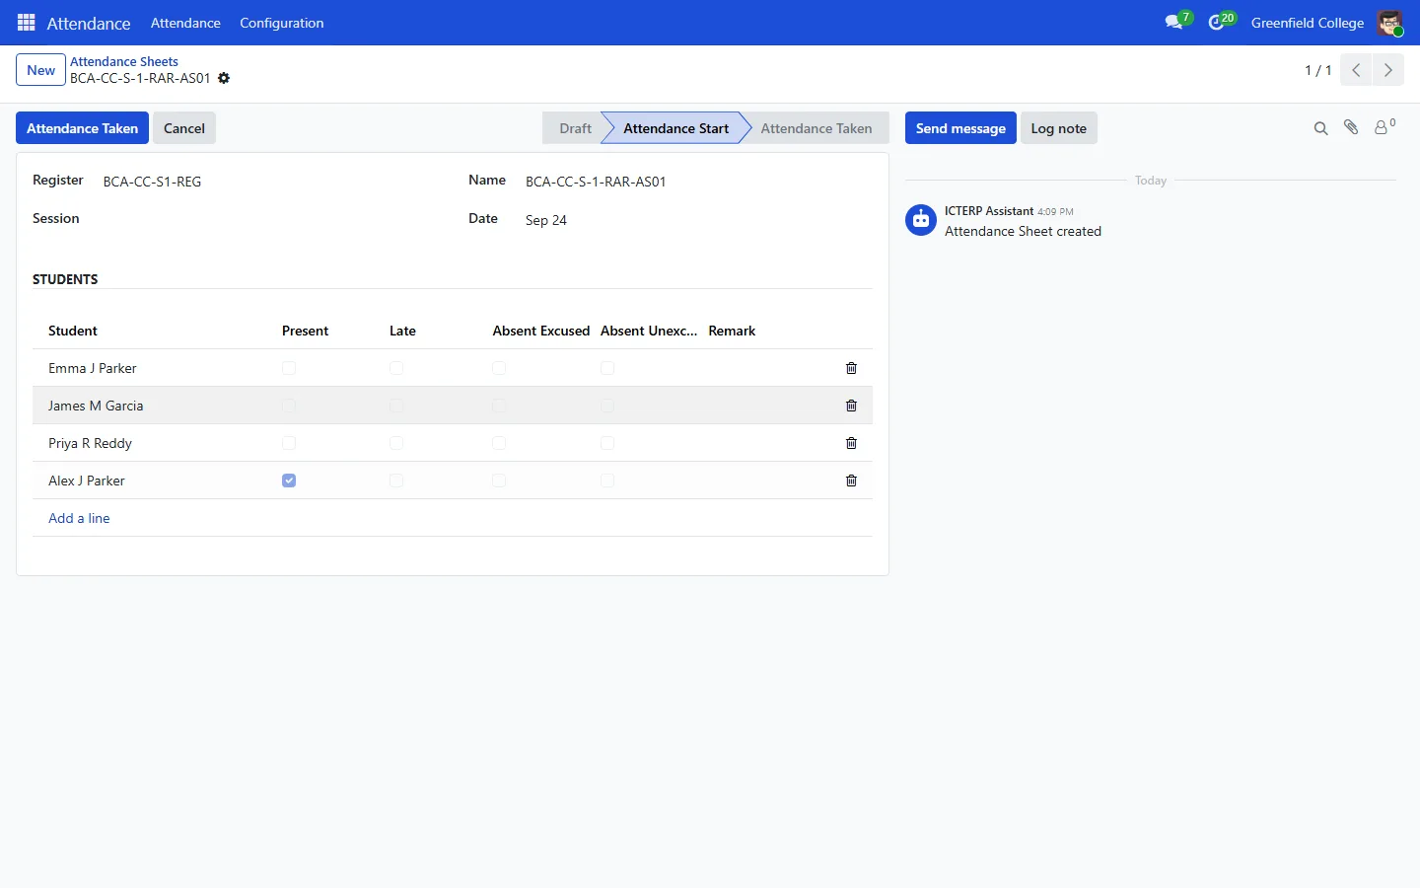Mark Emma J Parker as present
The height and width of the screenshot is (888, 1420).
coord(289,368)
